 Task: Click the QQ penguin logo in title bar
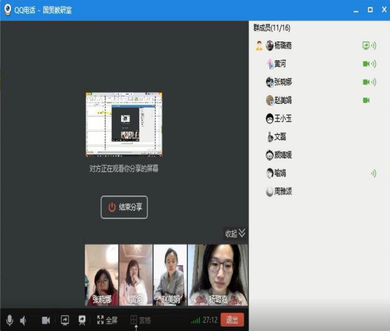pos(7,9)
